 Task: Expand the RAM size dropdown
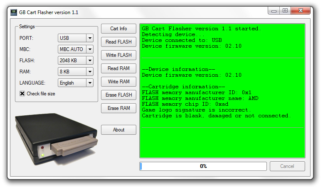pyautogui.click(x=75, y=72)
